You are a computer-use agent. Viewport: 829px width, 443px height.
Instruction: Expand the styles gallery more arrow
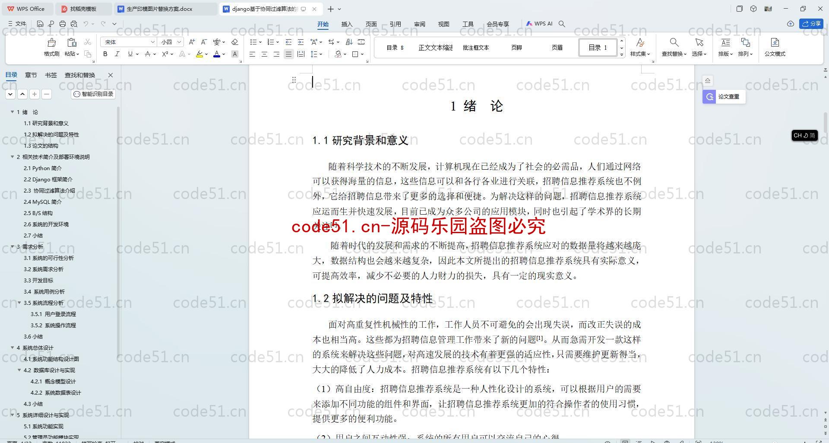622,54
